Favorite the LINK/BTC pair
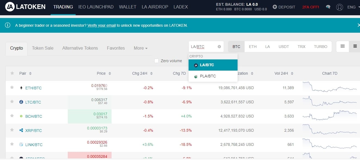 pos(12,144)
